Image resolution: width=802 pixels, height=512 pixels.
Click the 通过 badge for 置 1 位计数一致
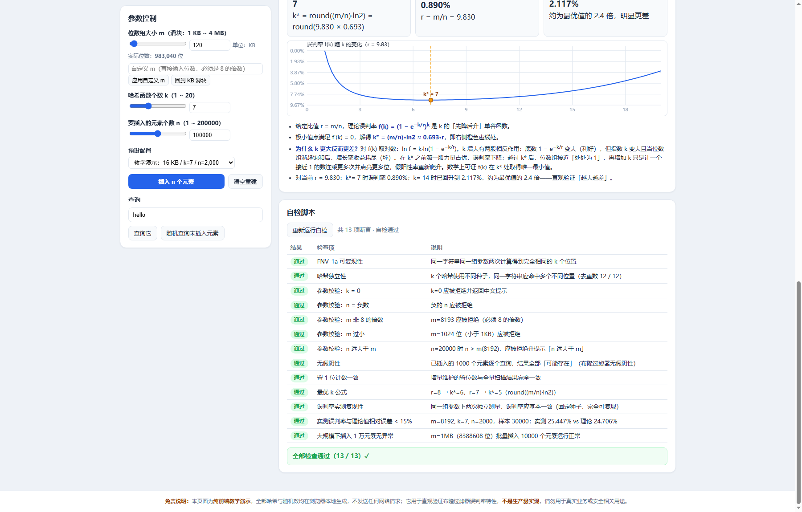[299, 378]
